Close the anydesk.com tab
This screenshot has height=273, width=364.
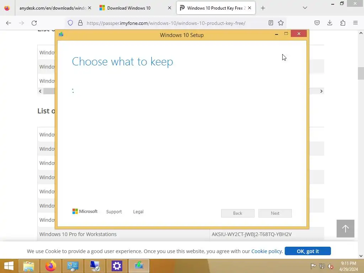[x=90, y=8]
